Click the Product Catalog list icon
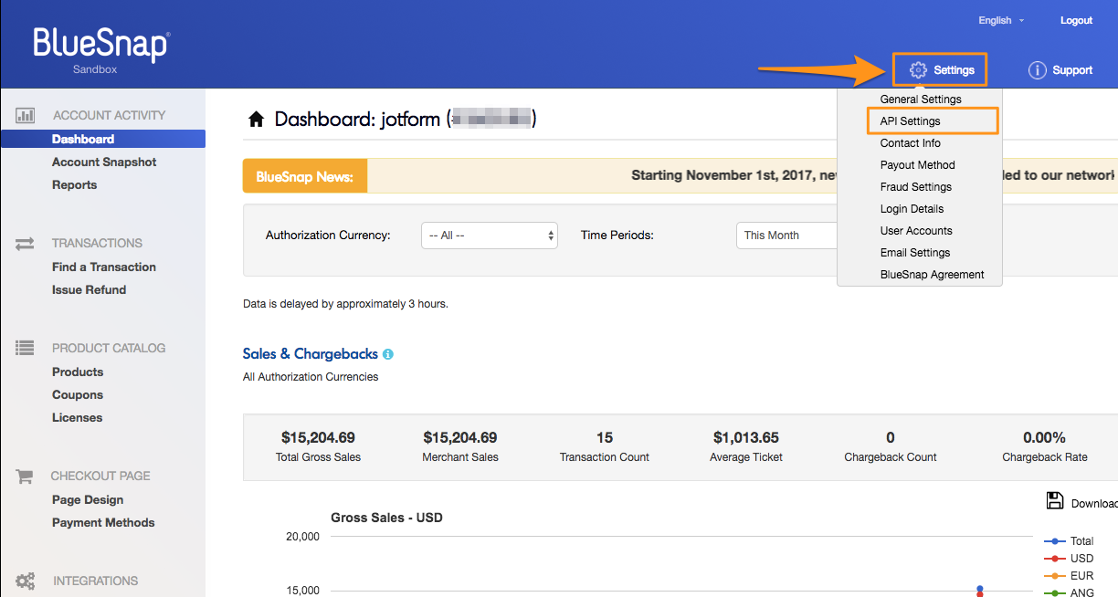The height and width of the screenshot is (597, 1118). pyautogui.click(x=25, y=348)
